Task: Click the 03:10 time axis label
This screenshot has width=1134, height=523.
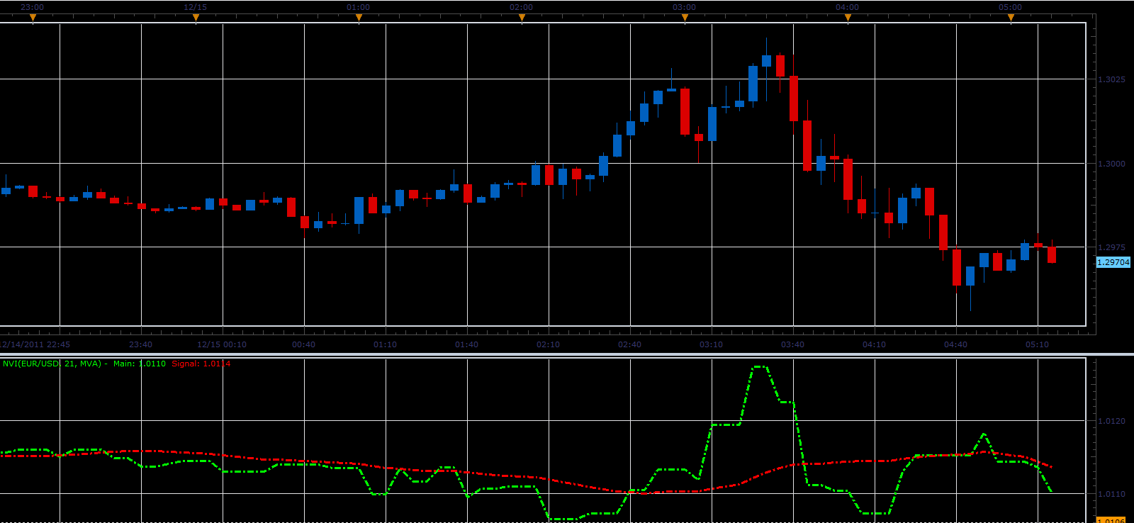Action: click(711, 344)
